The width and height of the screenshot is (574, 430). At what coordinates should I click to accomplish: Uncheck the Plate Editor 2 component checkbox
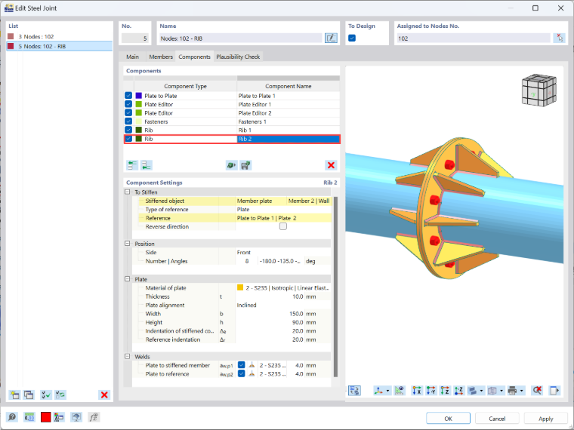pyautogui.click(x=128, y=112)
